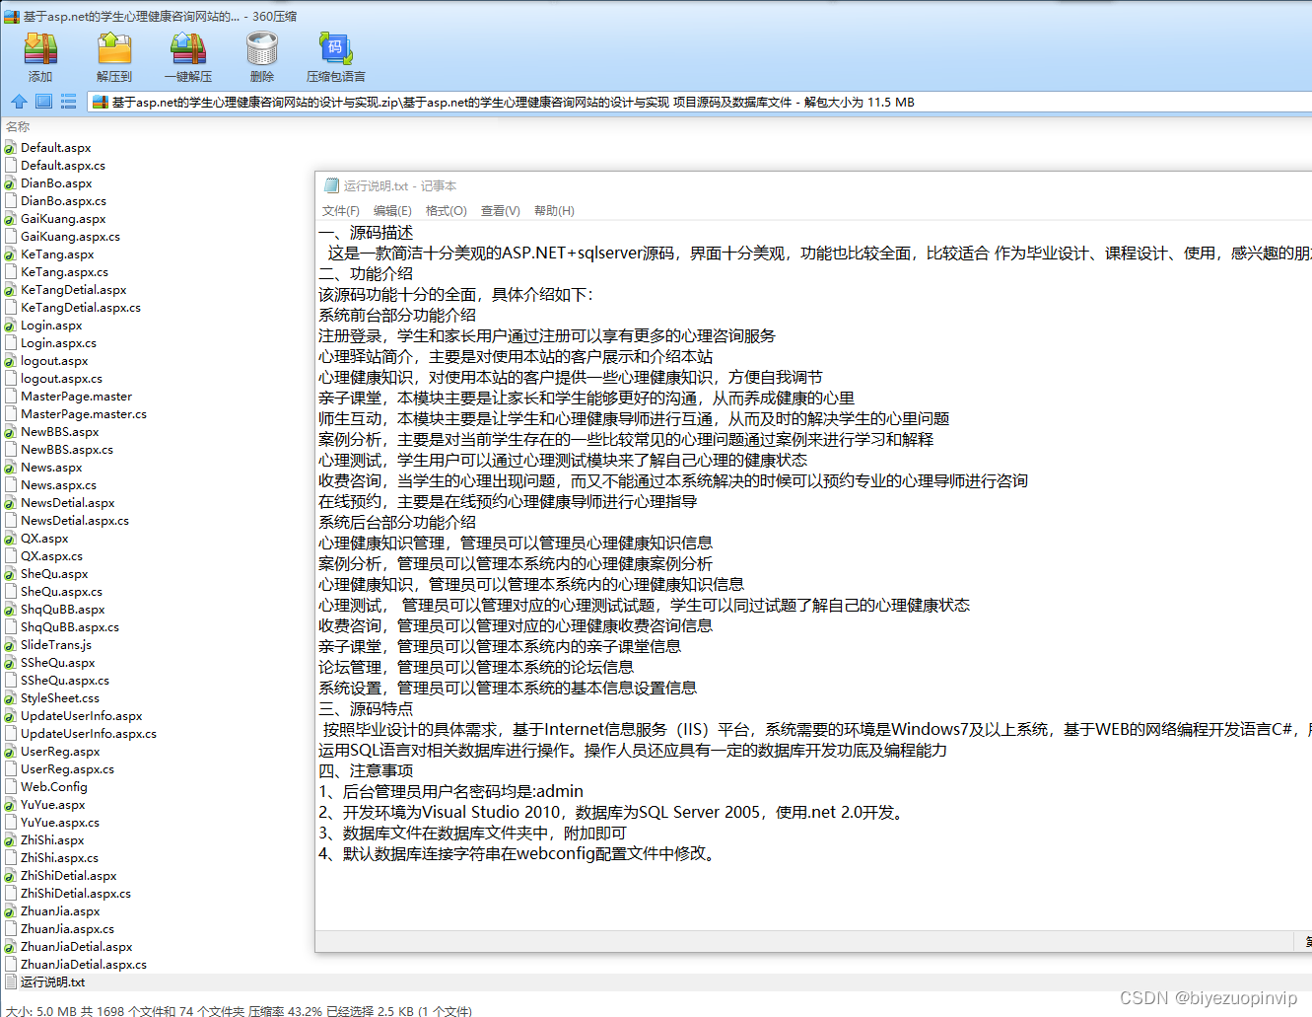Switch to detailed list view mode

coord(67,102)
